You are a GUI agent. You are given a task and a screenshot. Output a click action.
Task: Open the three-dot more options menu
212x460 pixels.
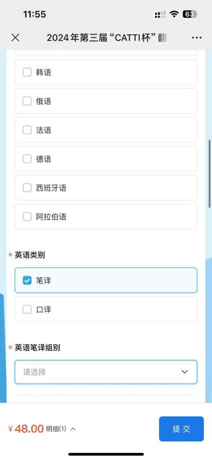coord(197,38)
